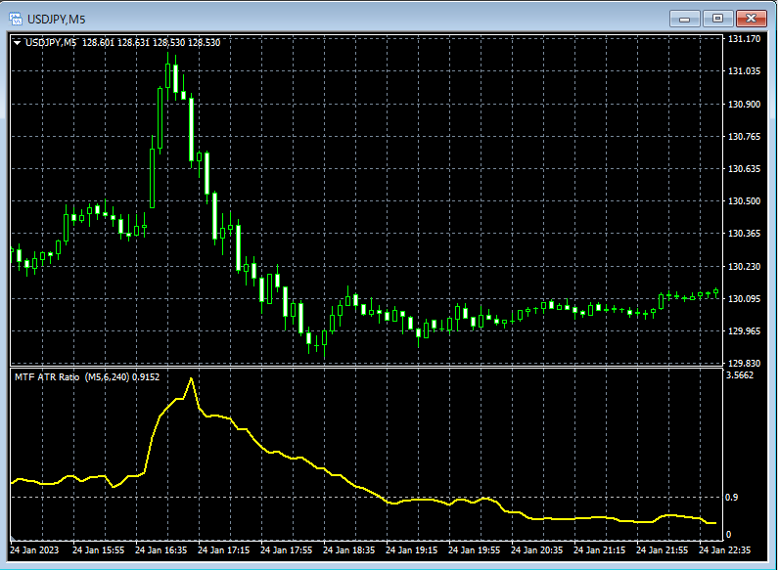The image size is (779, 570).
Task: Click price scale value 131.035
Action: (744, 71)
